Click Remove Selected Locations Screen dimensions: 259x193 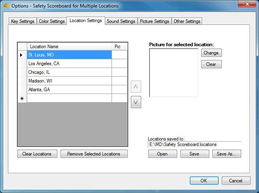click(x=94, y=154)
